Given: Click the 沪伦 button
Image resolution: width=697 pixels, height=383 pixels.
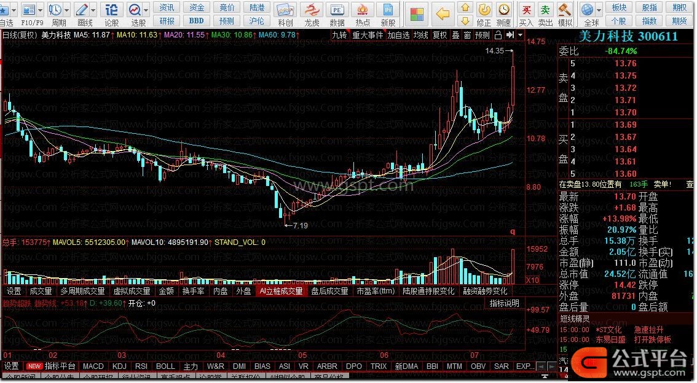Looking at the screenshot, I should pyautogui.click(x=256, y=21).
